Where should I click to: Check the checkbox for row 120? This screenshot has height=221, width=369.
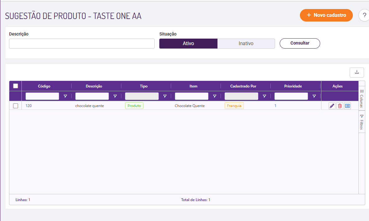tap(16, 106)
